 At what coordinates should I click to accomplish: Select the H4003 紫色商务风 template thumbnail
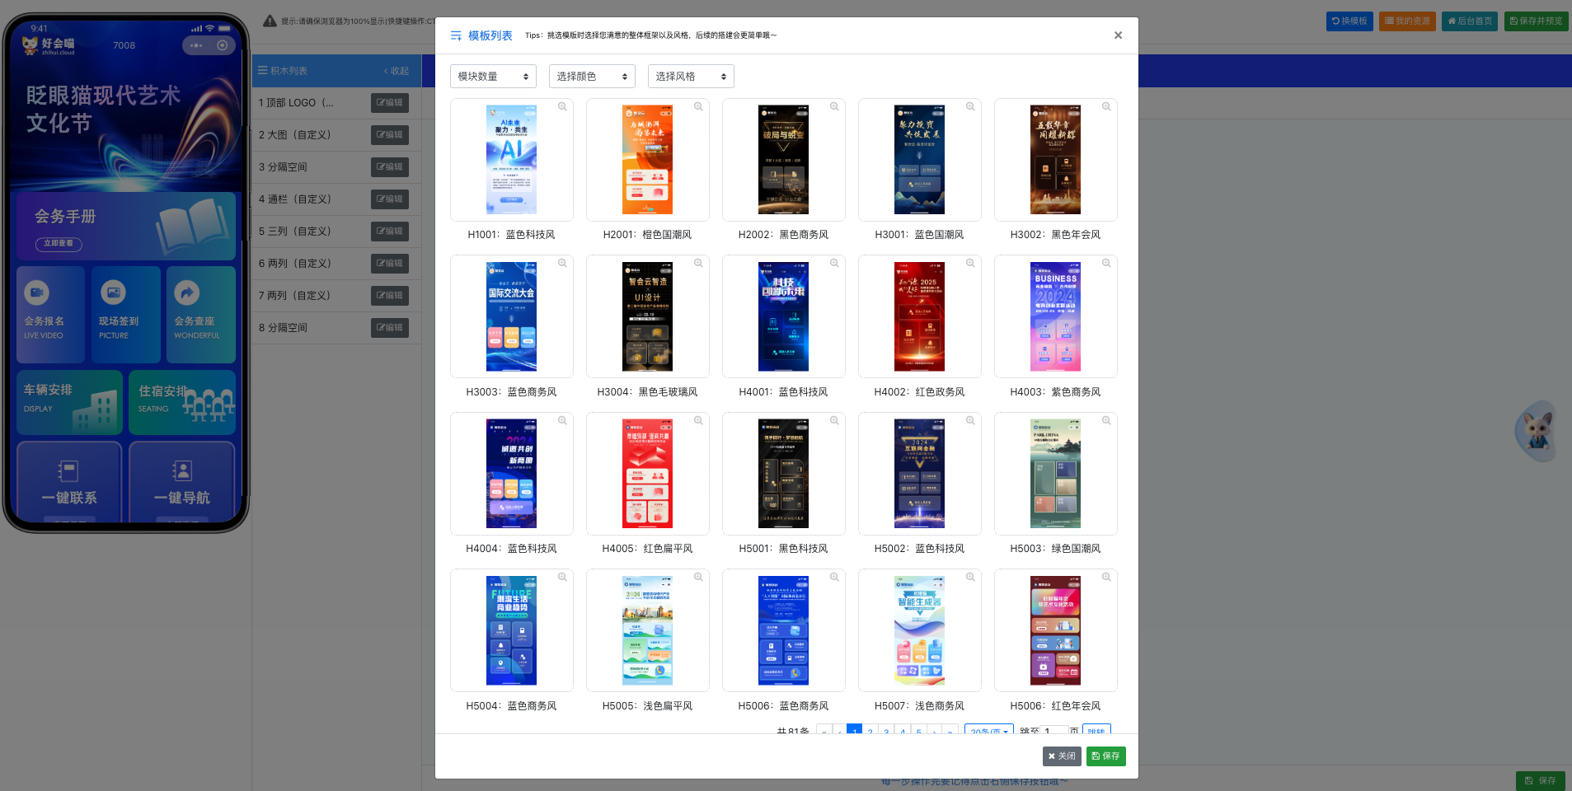pyautogui.click(x=1055, y=317)
